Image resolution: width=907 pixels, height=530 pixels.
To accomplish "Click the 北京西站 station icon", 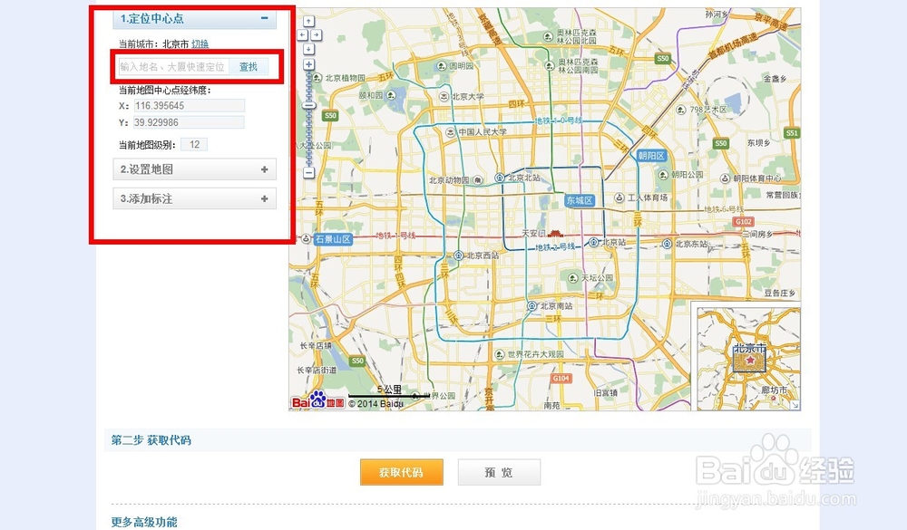I will point(459,255).
